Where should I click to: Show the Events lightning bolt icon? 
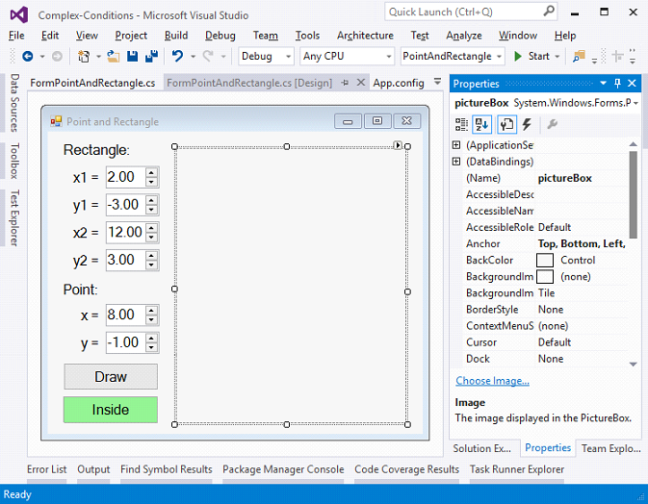[x=527, y=124]
